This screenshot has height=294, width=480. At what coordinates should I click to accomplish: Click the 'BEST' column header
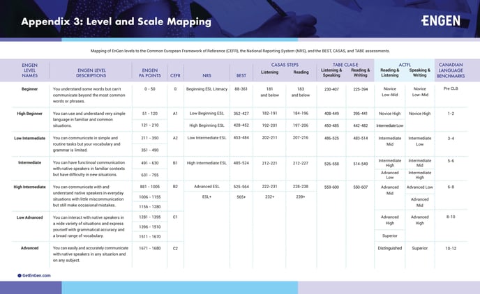coord(241,75)
